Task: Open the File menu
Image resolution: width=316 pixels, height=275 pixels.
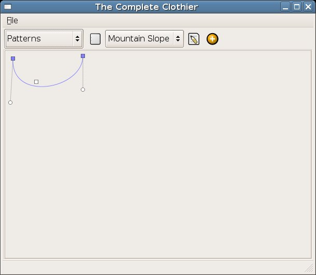Action: pyautogui.click(x=12, y=20)
